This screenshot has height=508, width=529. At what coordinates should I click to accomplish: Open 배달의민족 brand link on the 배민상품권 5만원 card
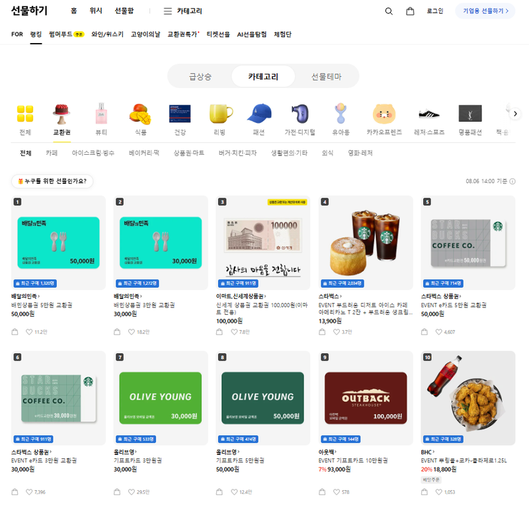click(x=26, y=296)
